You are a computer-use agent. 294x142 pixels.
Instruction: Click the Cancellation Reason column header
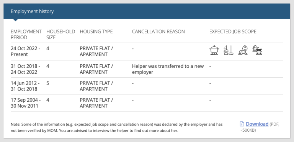tap(158, 32)
